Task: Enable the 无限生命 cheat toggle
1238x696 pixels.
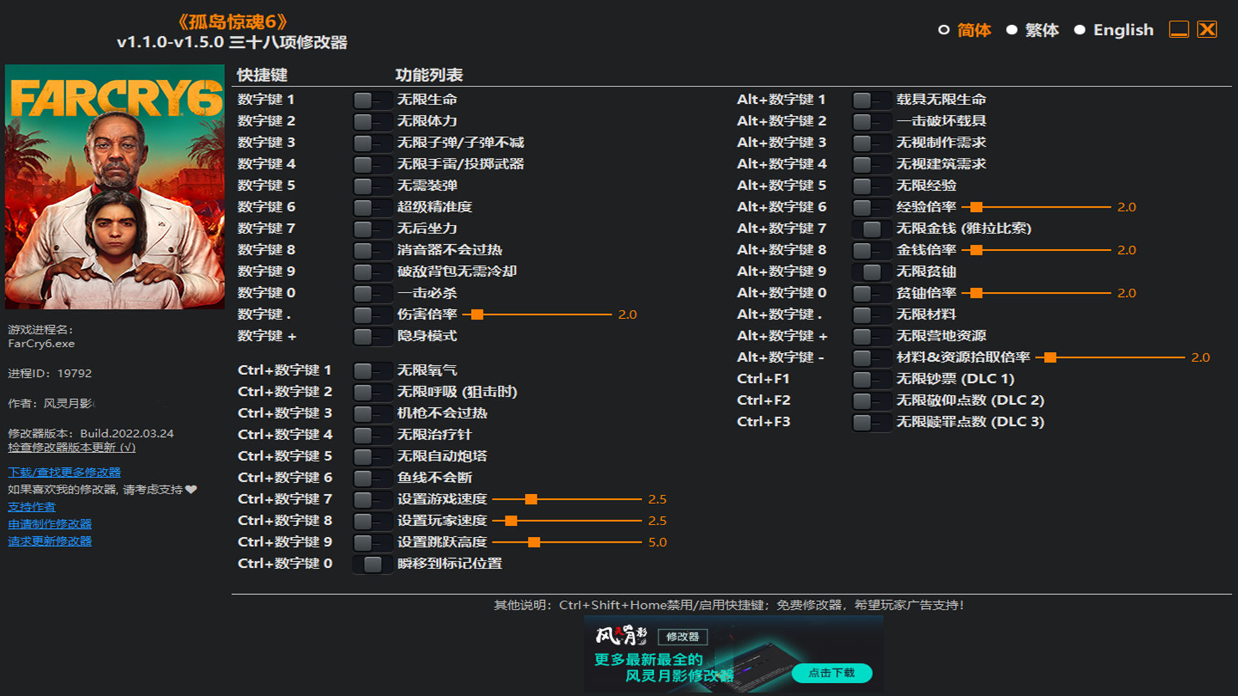Action: [373, 99]
